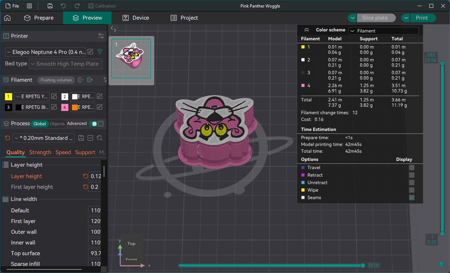Open the Elegoo Neptune 4 Pro printer dropdown
Image resolution: width=450 pixels, height=273 pixels.
[x=46, y=52]
